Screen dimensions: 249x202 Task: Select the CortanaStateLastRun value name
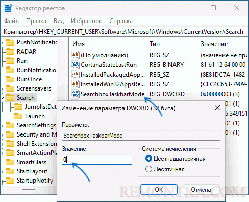[109, 65]
